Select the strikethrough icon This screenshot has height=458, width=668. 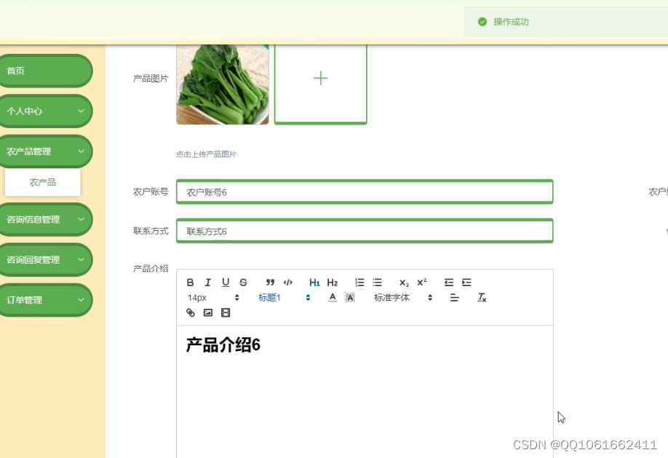243,283
